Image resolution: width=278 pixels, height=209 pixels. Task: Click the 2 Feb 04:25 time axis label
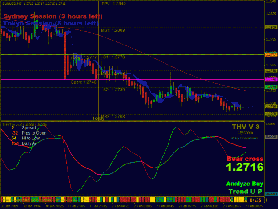(x=254, y=206)
